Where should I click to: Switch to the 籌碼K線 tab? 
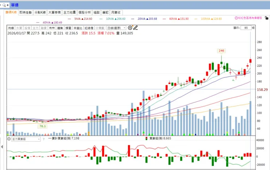point(11,12)
